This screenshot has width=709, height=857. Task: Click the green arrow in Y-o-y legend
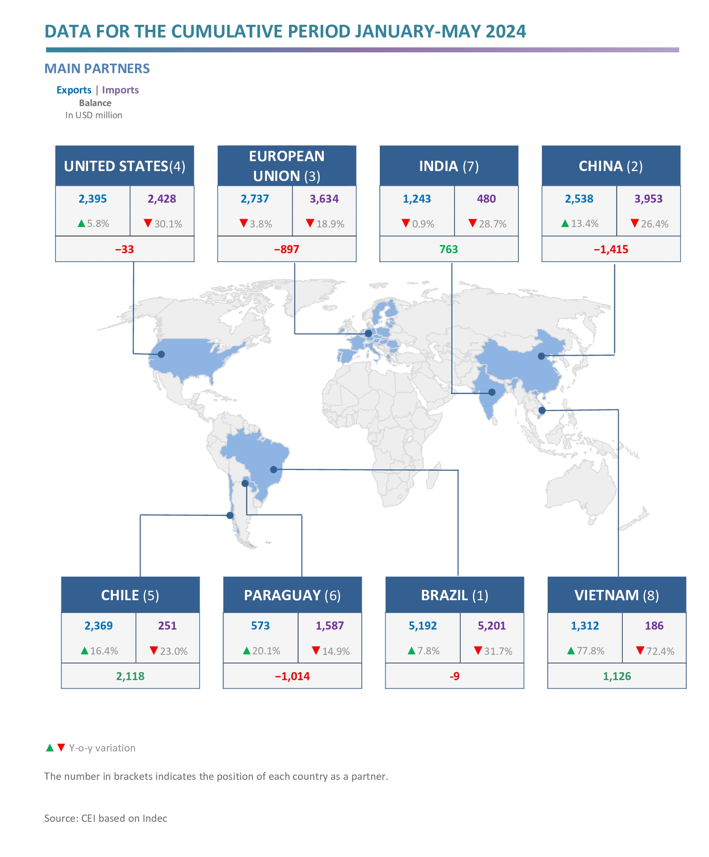[x=50, y=748]
